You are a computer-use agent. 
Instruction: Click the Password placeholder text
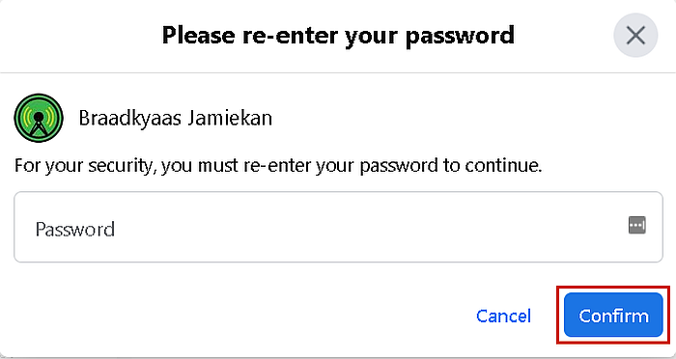tap(75, 229)
